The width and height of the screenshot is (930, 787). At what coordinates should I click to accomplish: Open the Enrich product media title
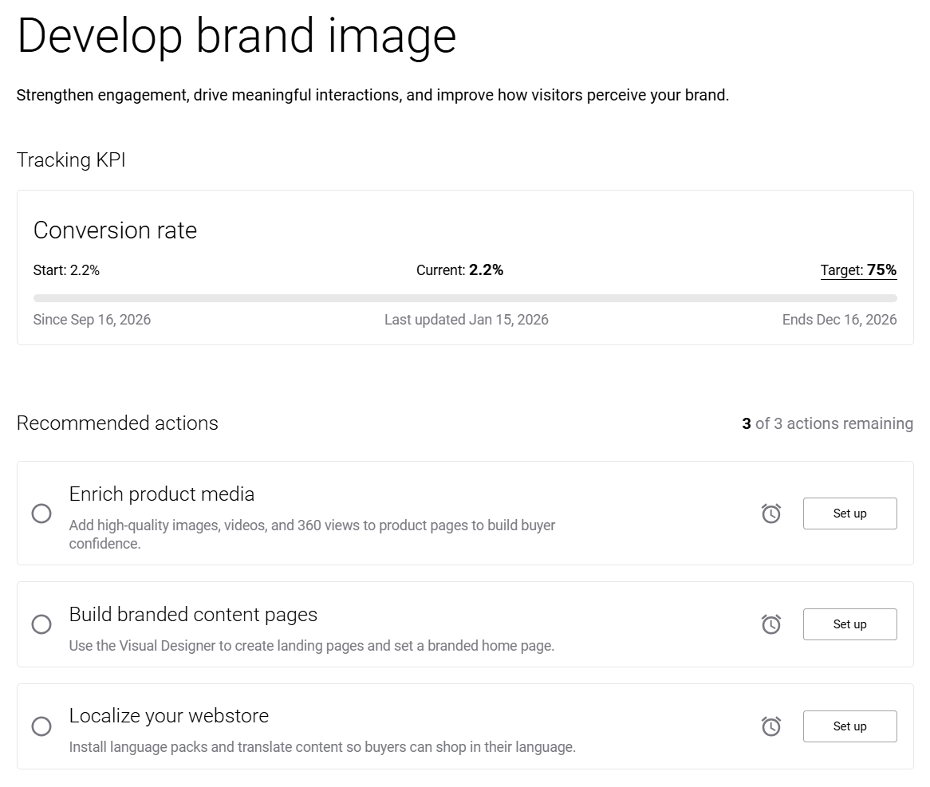tap(161, 494)
